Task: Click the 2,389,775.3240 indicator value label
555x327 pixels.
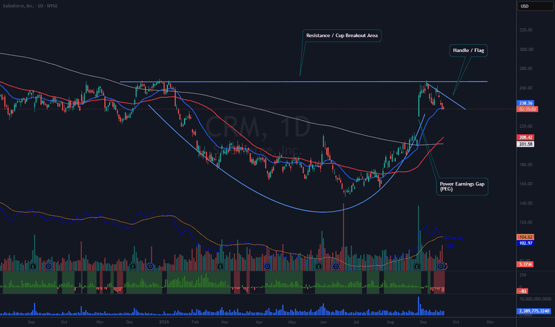Action: [x=535, y=311]
